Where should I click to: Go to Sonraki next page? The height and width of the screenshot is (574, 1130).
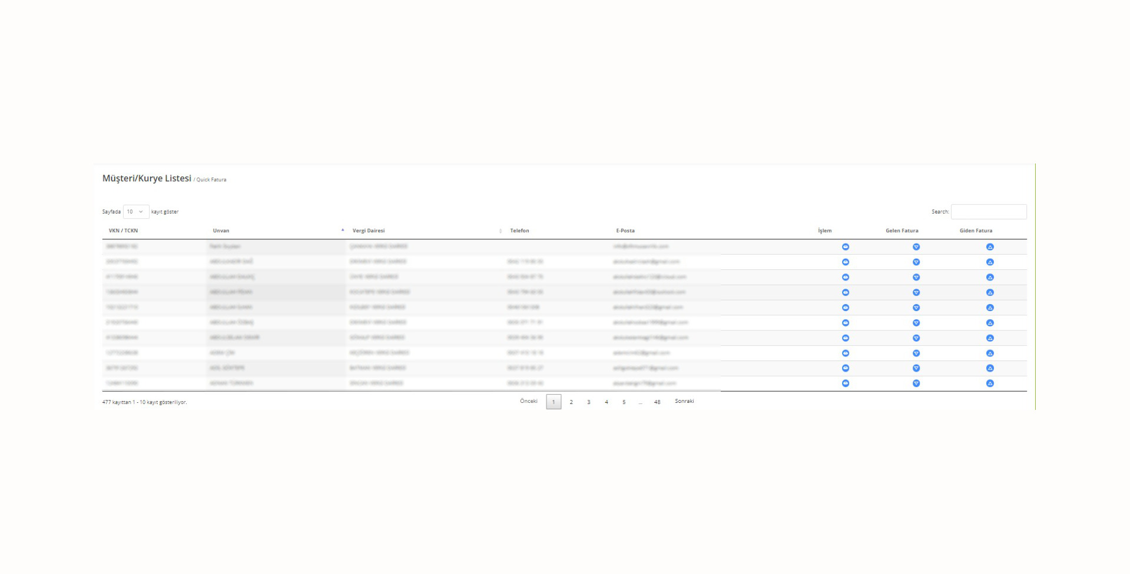coord(684,401)
